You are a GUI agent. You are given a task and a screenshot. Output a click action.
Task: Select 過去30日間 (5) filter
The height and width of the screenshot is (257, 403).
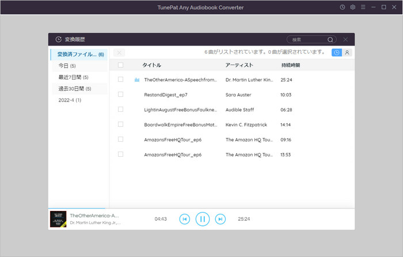pyautogui.click(x=79, y=89)
